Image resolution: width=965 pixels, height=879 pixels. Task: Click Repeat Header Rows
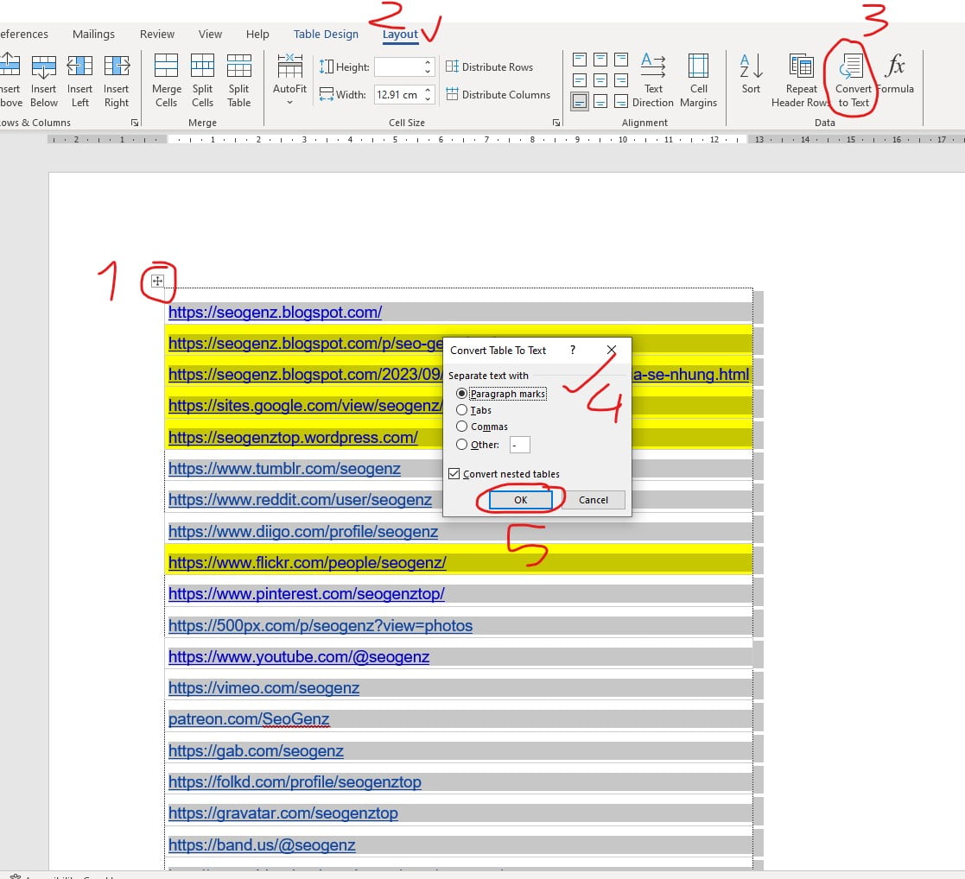click(801, 80)
